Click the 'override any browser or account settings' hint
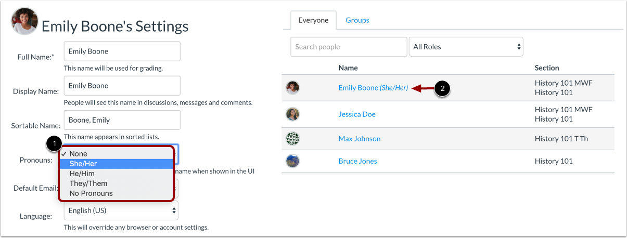The height and width of the screenshot is (238, 627). (x=136, y=228)
